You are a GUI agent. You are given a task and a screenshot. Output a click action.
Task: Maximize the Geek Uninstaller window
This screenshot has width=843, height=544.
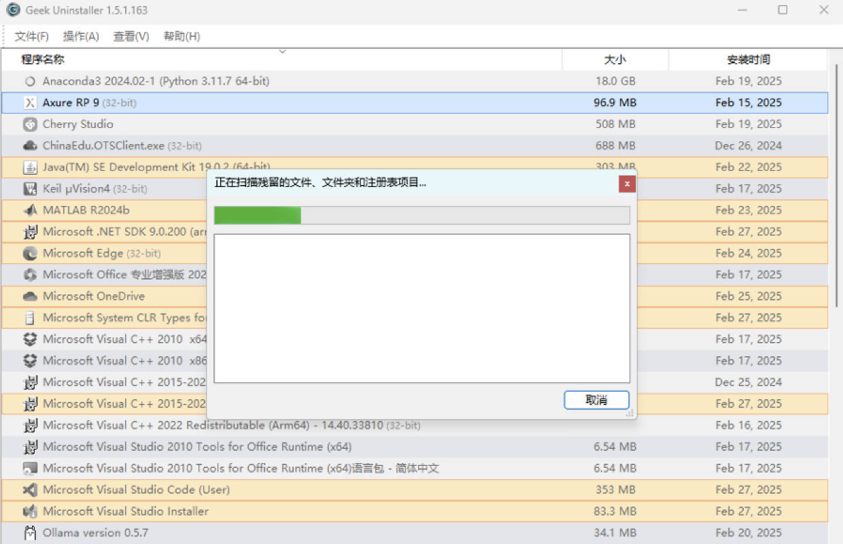pos(782,10)
